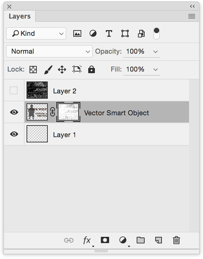Click the Opacity 100% value field

(x=135, y=51)
